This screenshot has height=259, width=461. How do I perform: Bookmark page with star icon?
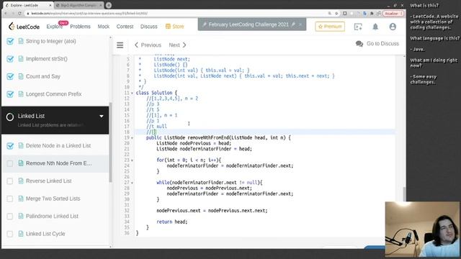(336, 13)
